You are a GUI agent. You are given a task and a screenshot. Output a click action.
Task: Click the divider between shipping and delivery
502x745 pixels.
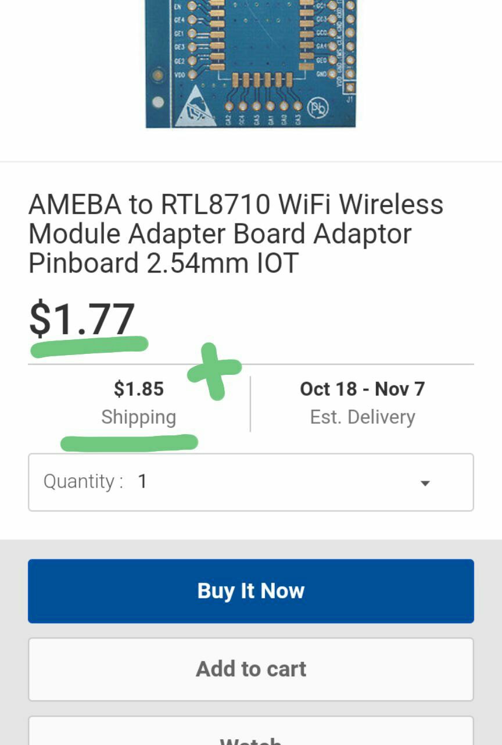click(250, 403)
